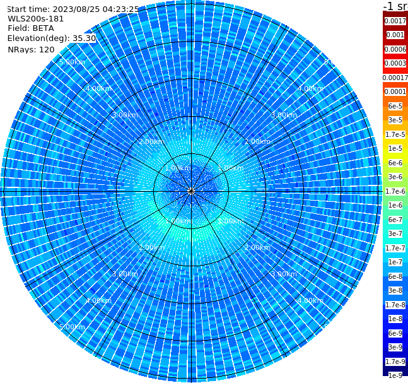
Task: Select the 3e-5 colorbar value
Action: (x=395, y=120)
